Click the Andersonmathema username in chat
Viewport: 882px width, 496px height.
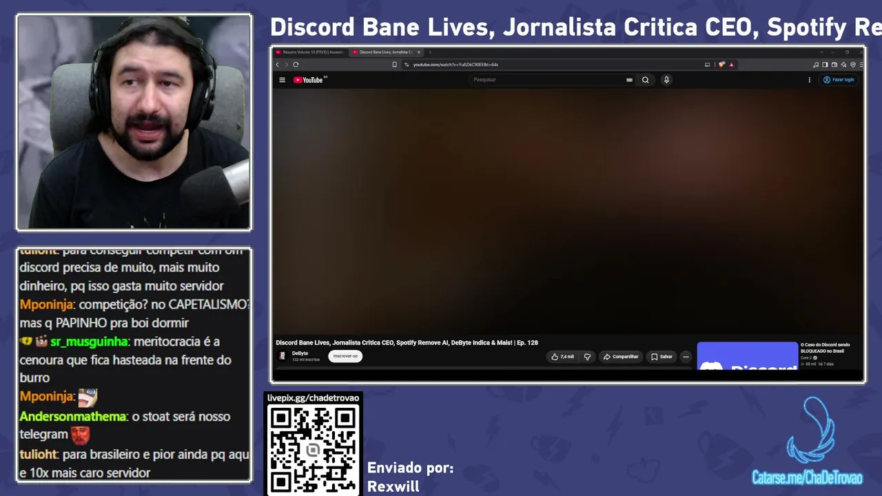point(73,417)
